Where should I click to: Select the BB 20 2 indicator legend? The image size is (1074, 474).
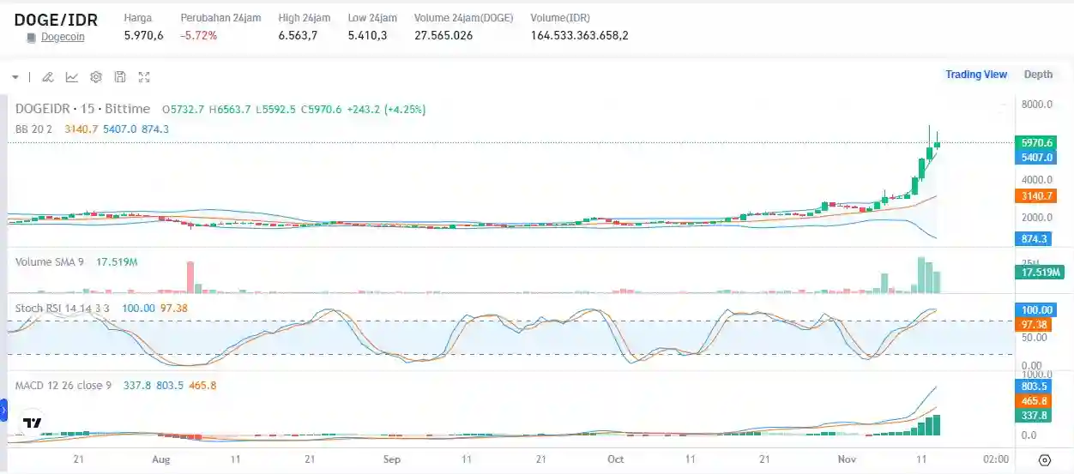click(x=34, y=129)
